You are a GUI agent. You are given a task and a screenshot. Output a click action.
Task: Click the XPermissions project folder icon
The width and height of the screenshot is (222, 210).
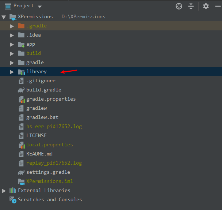(13, 17)
